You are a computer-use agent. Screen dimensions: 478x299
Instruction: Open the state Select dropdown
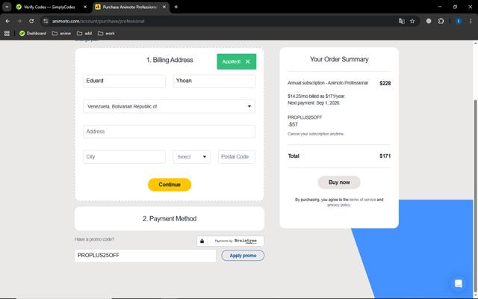[191, 157]
